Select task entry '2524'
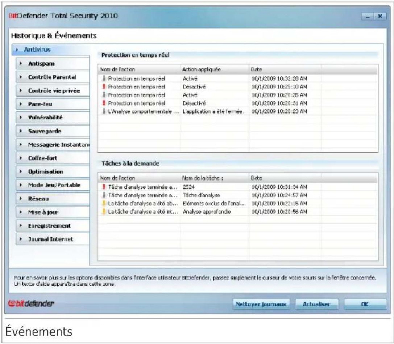394x344 pixels. 188,187
